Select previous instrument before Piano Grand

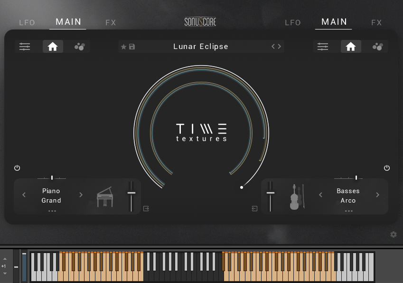24,195
